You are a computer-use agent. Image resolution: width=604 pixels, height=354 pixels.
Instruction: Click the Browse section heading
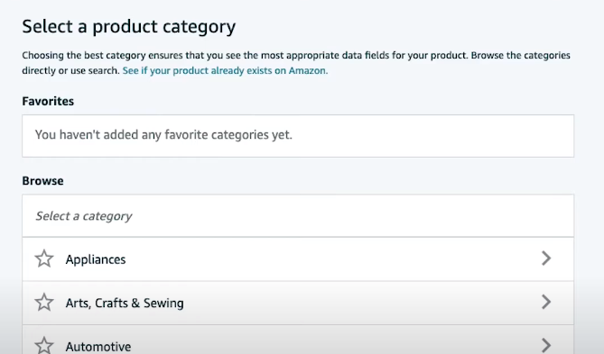(x=42, y=181)
